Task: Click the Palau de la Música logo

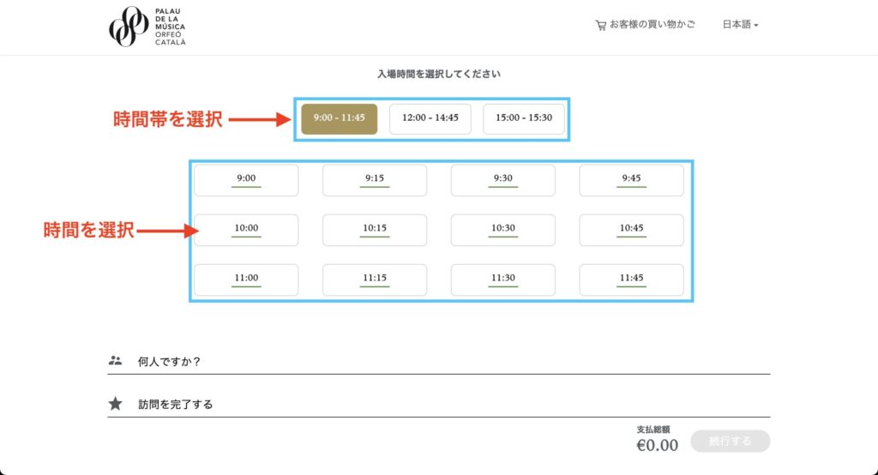Action: pos(147,27)
